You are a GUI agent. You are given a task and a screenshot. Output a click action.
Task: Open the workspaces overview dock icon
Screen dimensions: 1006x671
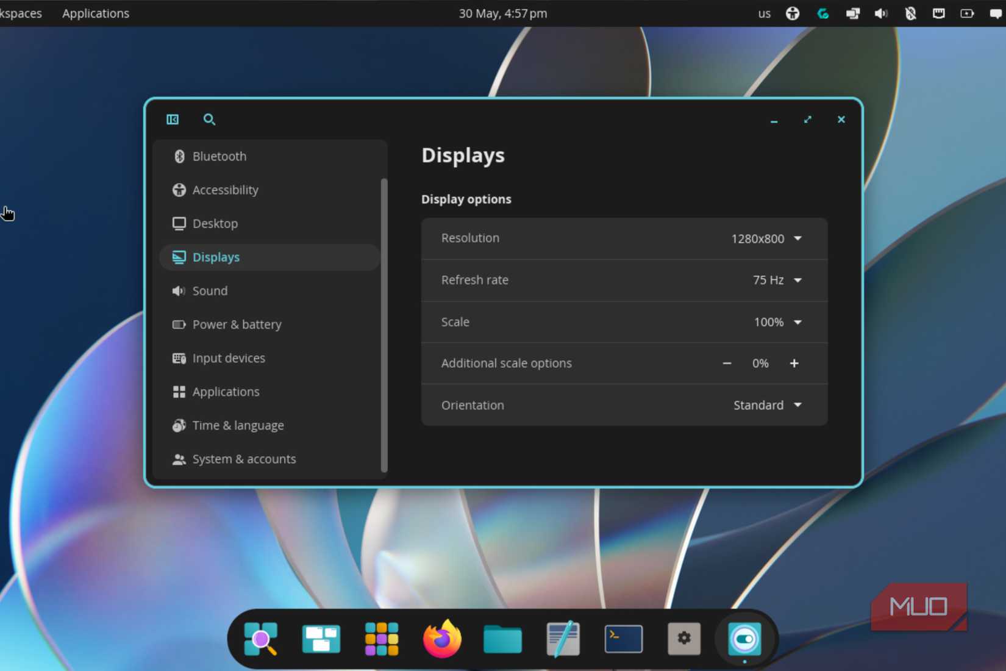click(321, 639)
